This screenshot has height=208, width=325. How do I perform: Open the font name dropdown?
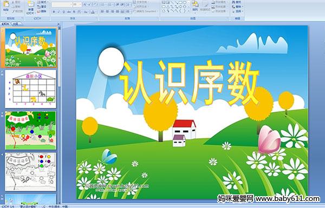(62, 4)
